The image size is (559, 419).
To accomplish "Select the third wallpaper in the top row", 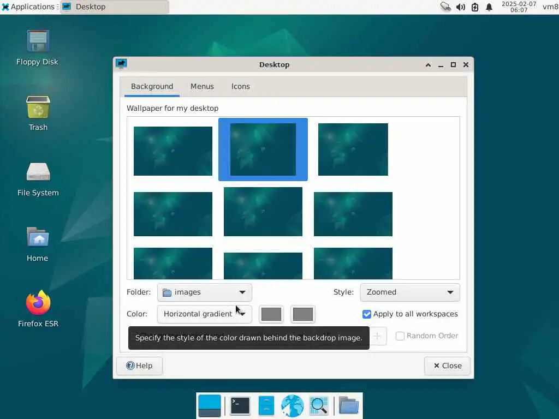I will coord(353,149).
